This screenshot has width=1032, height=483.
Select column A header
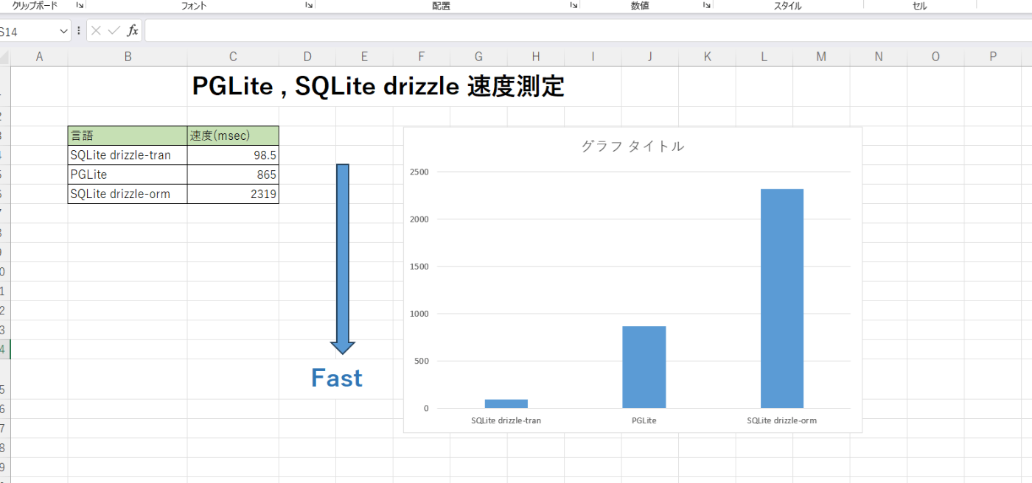39,57
